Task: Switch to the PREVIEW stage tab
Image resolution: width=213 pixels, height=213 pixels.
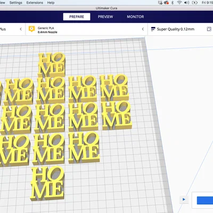Action: point(105,17)
